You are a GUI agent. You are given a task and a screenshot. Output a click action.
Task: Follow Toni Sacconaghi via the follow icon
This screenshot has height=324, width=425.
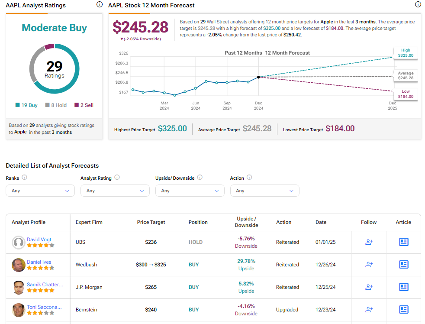369,310
